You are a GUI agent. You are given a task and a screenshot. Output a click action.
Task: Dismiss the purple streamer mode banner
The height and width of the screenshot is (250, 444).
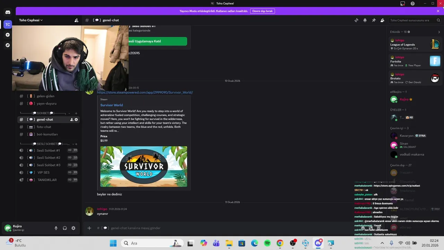pos(438,11)
